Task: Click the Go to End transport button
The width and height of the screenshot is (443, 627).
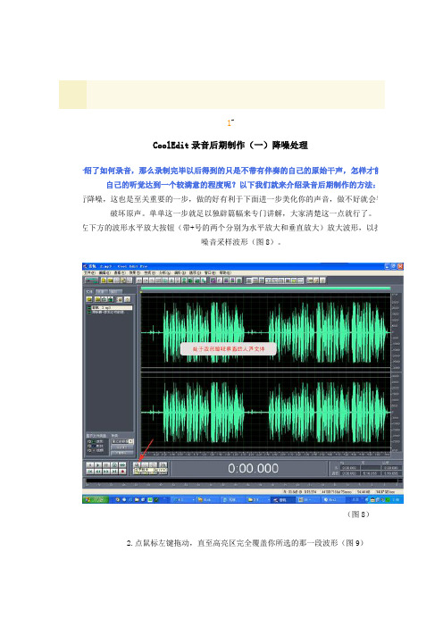Action: point(114,472)
